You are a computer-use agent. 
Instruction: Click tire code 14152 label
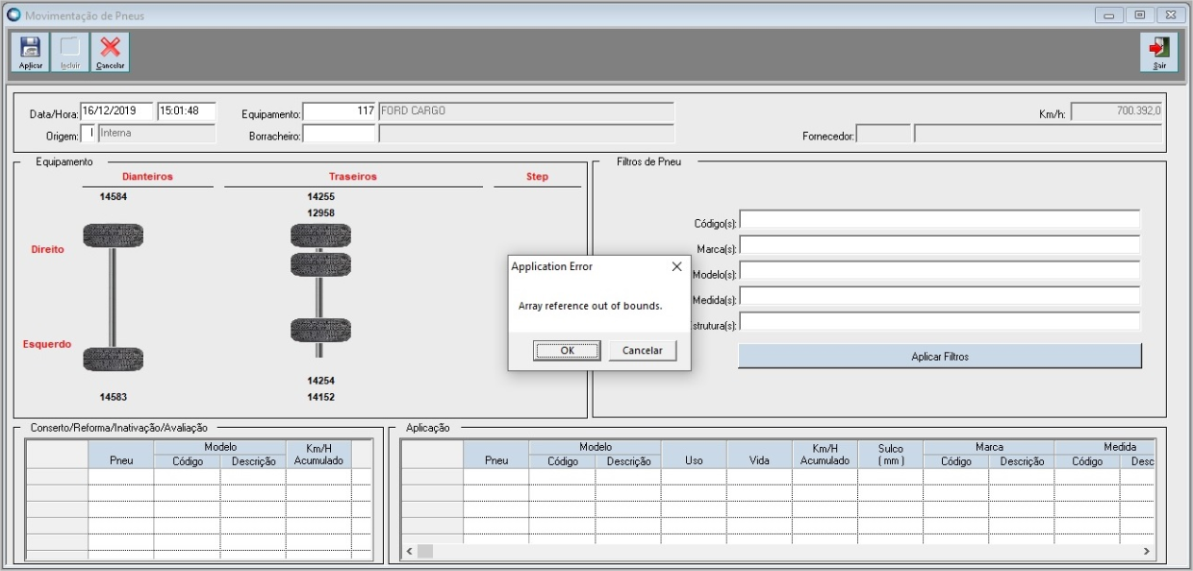coord(320,397)
